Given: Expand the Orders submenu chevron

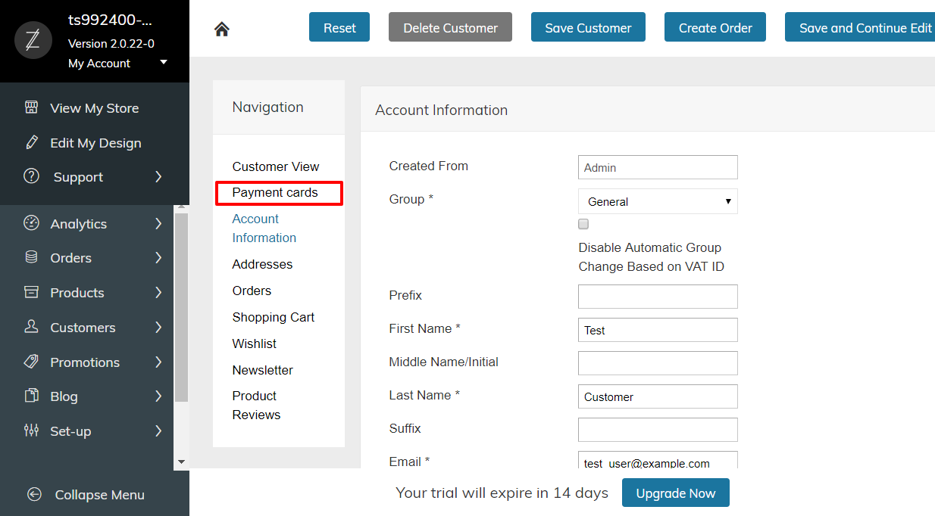Looking at the screenshot, I should click(x=158, y=257).
